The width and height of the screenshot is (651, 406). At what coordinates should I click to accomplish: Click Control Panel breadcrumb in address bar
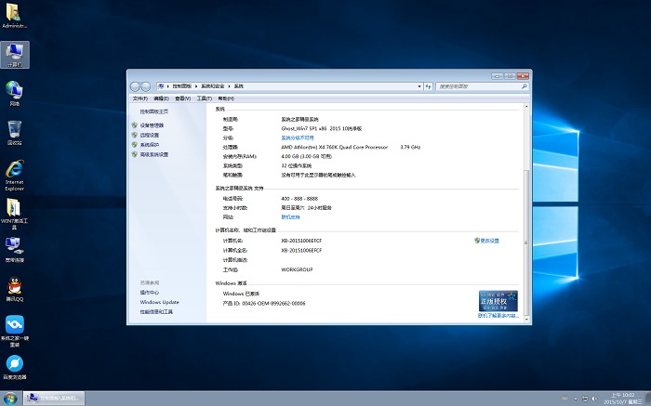click(x=182, y=86)
